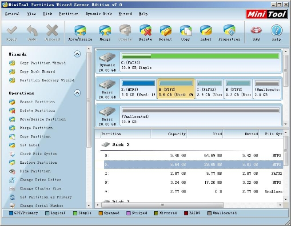Click the Undo arrow toolbar icon
Image resolution: width=291 pixels, height=226 pixels.
(x=32, y=31)
